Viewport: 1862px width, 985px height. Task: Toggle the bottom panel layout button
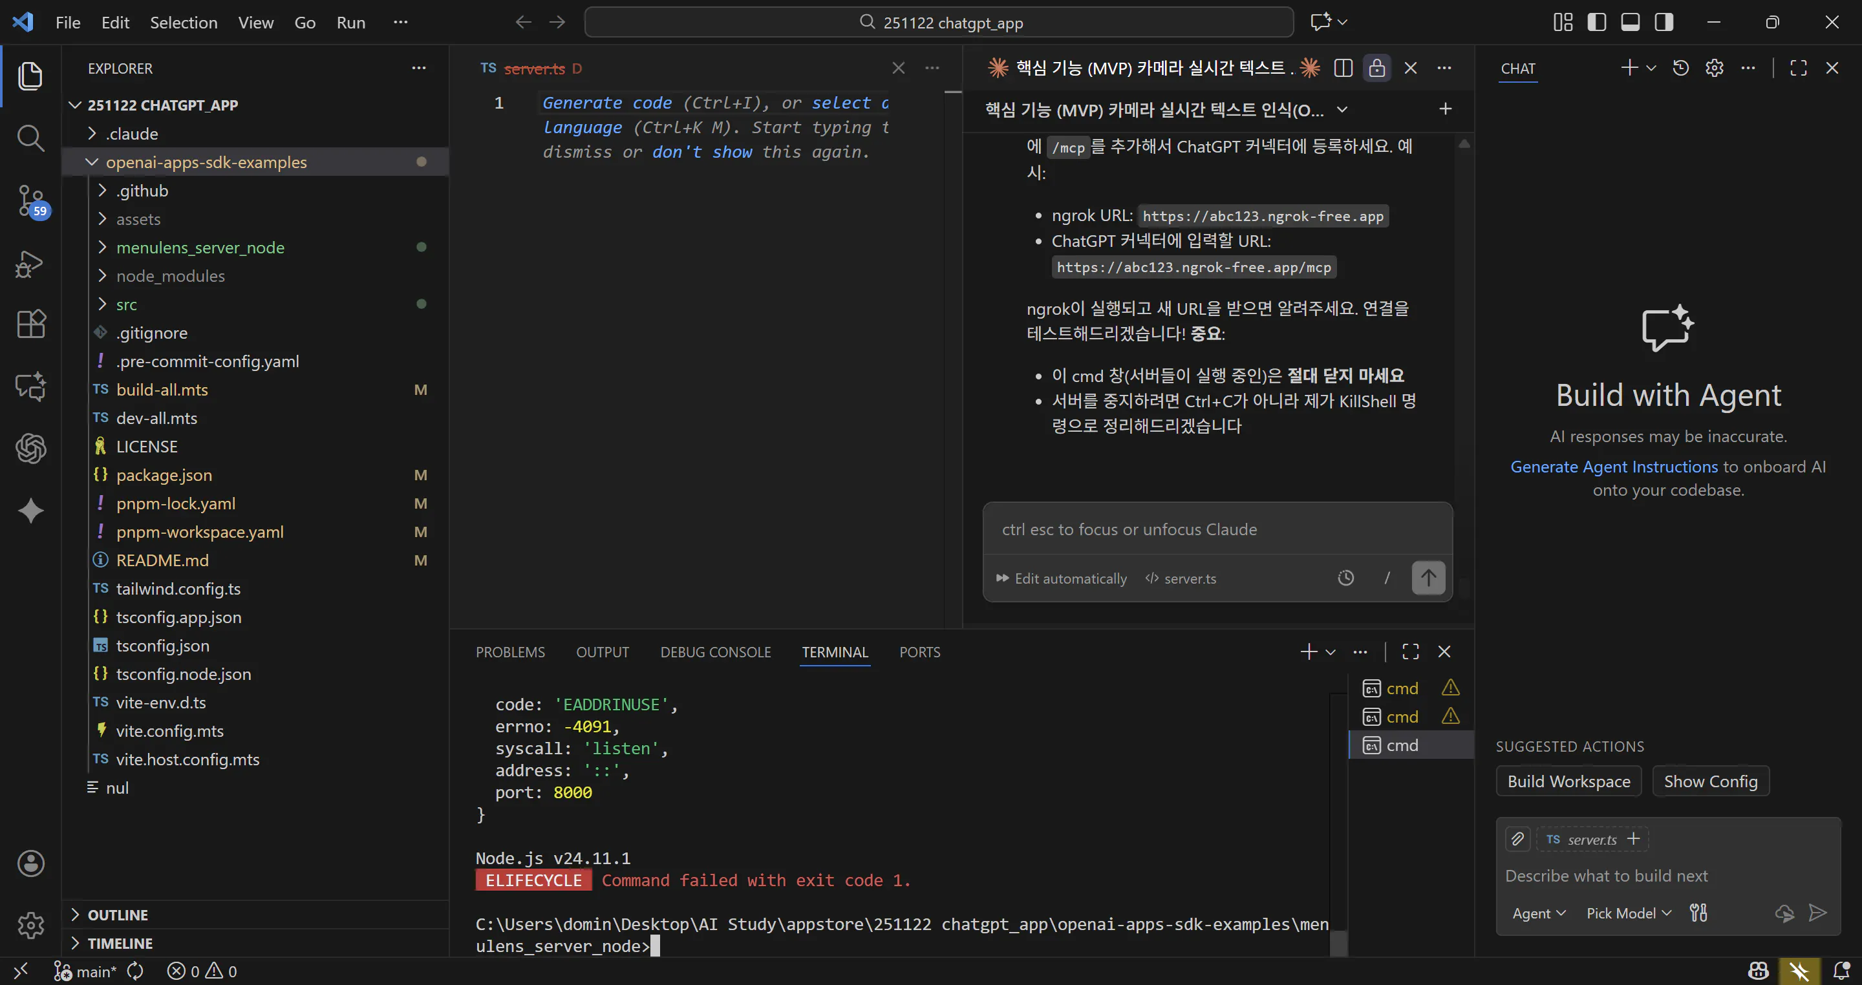[1630, 23]
